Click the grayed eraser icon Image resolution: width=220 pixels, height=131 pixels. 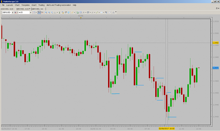pyautogui.click(x=110, y=12)
